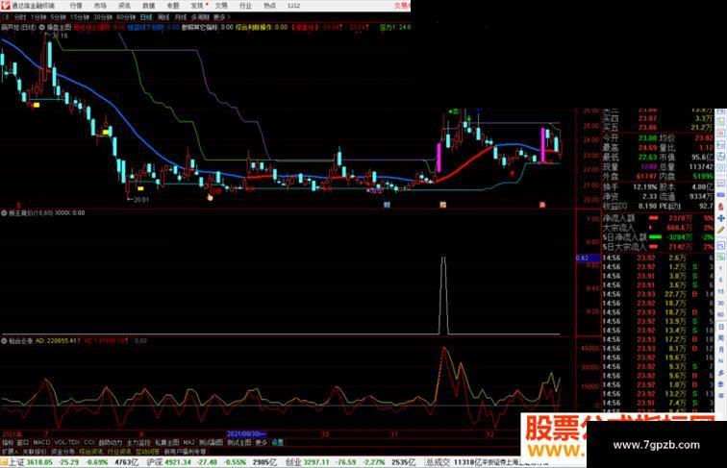Switch chart to 30分钟 period

point(103,17)
